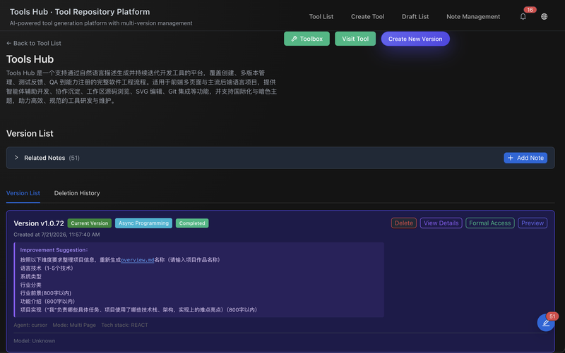
Task: Open the overview.md link
Action: (x=137, y=260)
